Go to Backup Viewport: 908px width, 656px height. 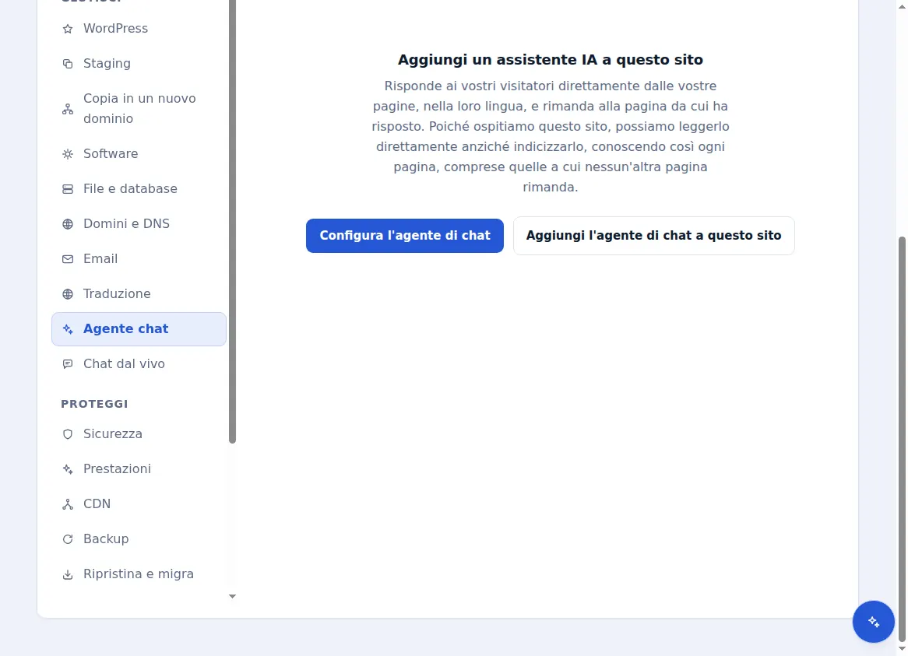click(x=139, y=539)
